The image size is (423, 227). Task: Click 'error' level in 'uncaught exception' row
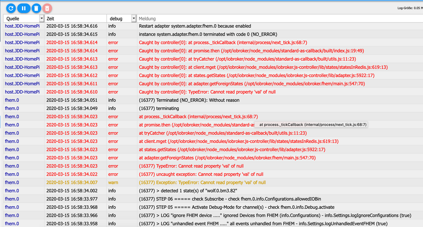coord(113,174)
